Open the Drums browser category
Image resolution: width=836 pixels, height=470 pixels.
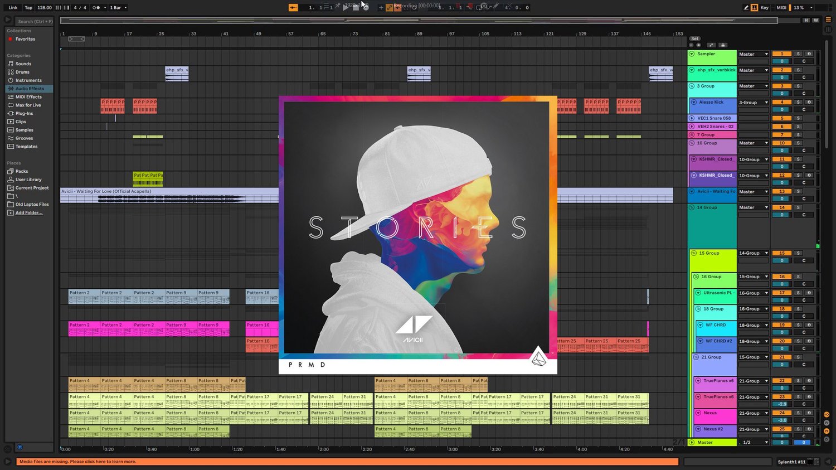click(22, 72)
